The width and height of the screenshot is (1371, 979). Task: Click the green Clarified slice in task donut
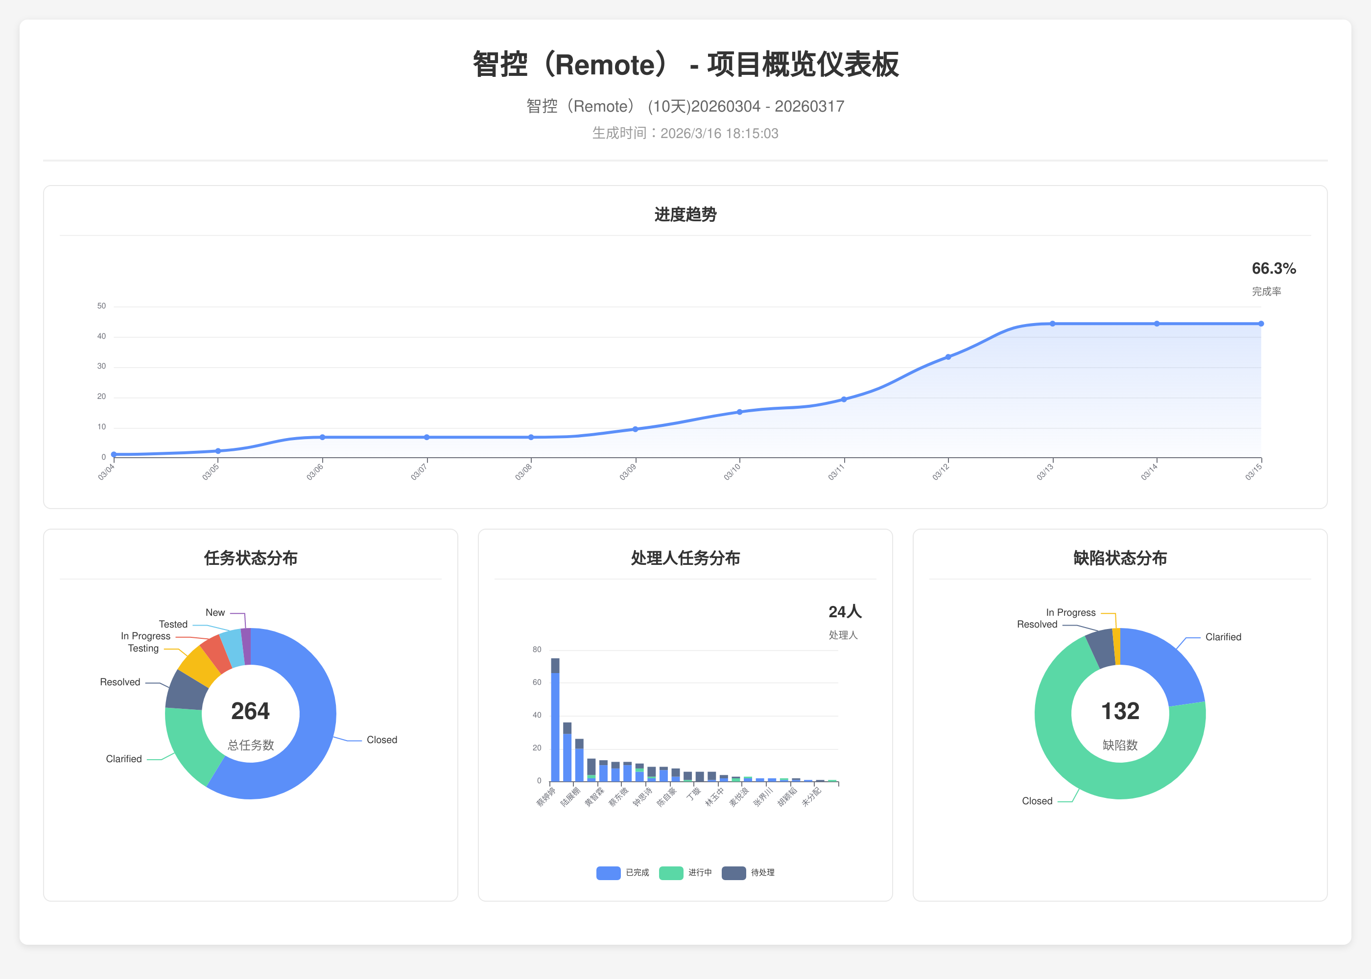(x=190, y=745)
